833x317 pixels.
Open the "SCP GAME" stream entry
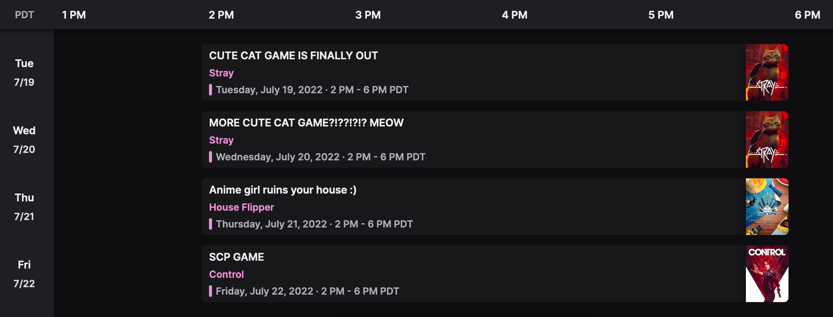236,257
